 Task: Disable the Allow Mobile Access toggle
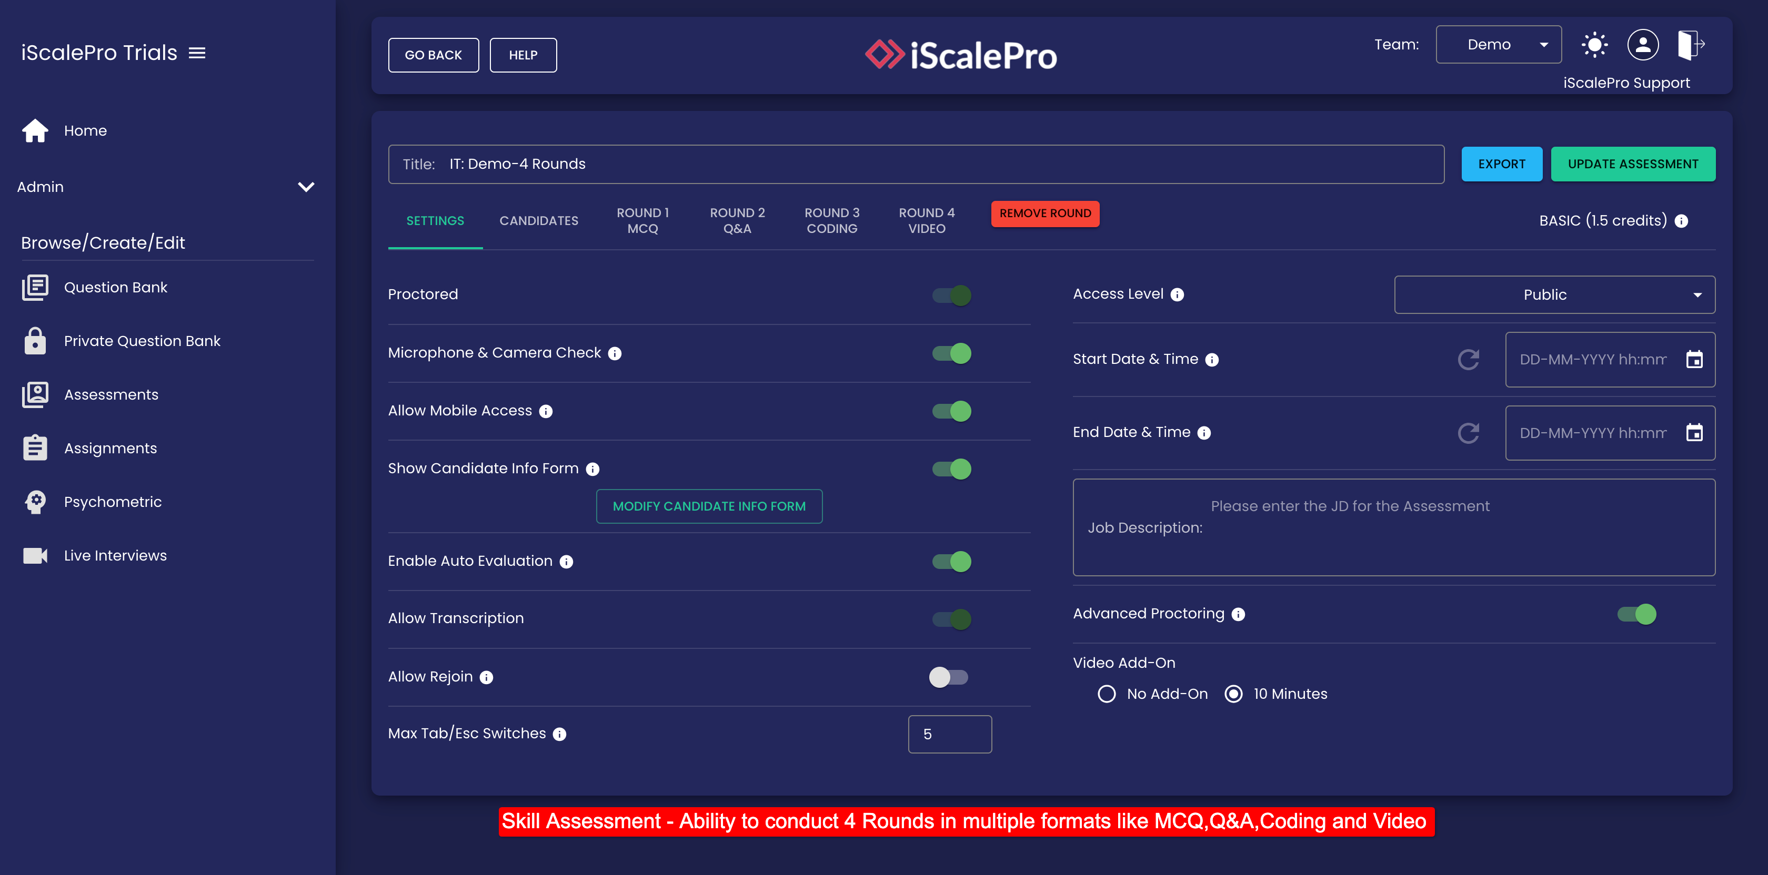coord(951,411)
